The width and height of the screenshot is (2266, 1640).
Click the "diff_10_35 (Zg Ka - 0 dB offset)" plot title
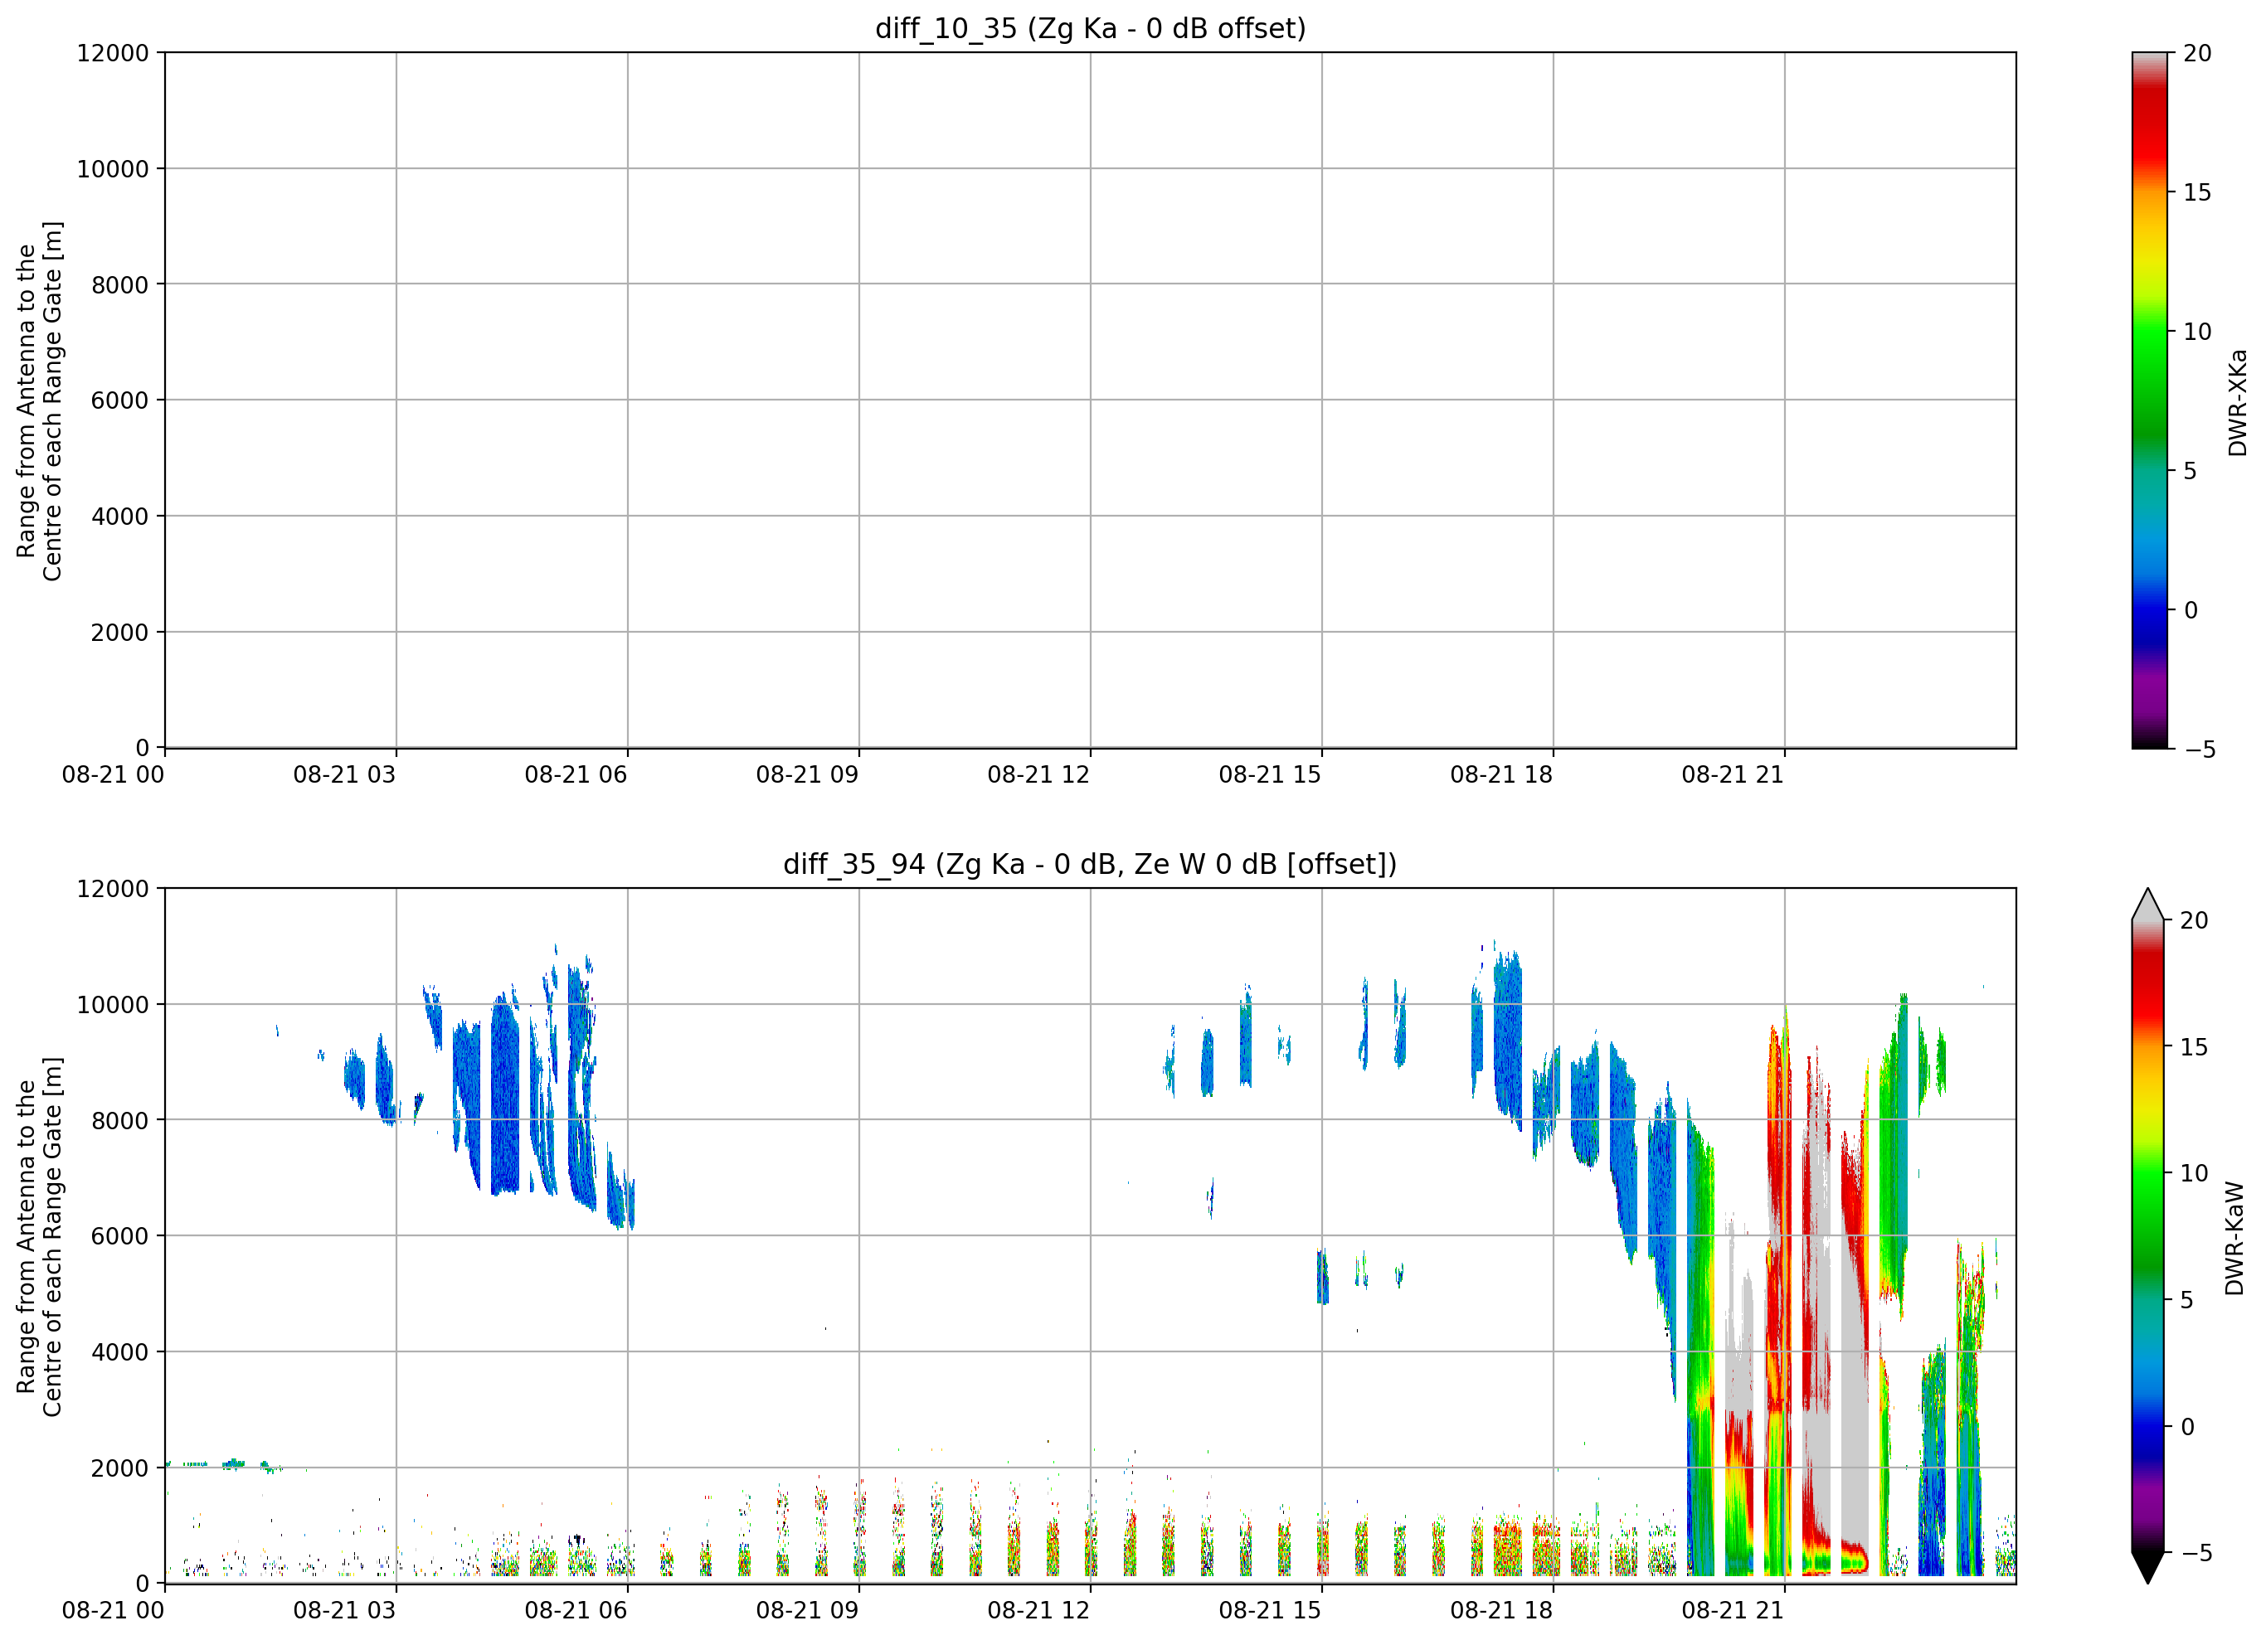1090,29
